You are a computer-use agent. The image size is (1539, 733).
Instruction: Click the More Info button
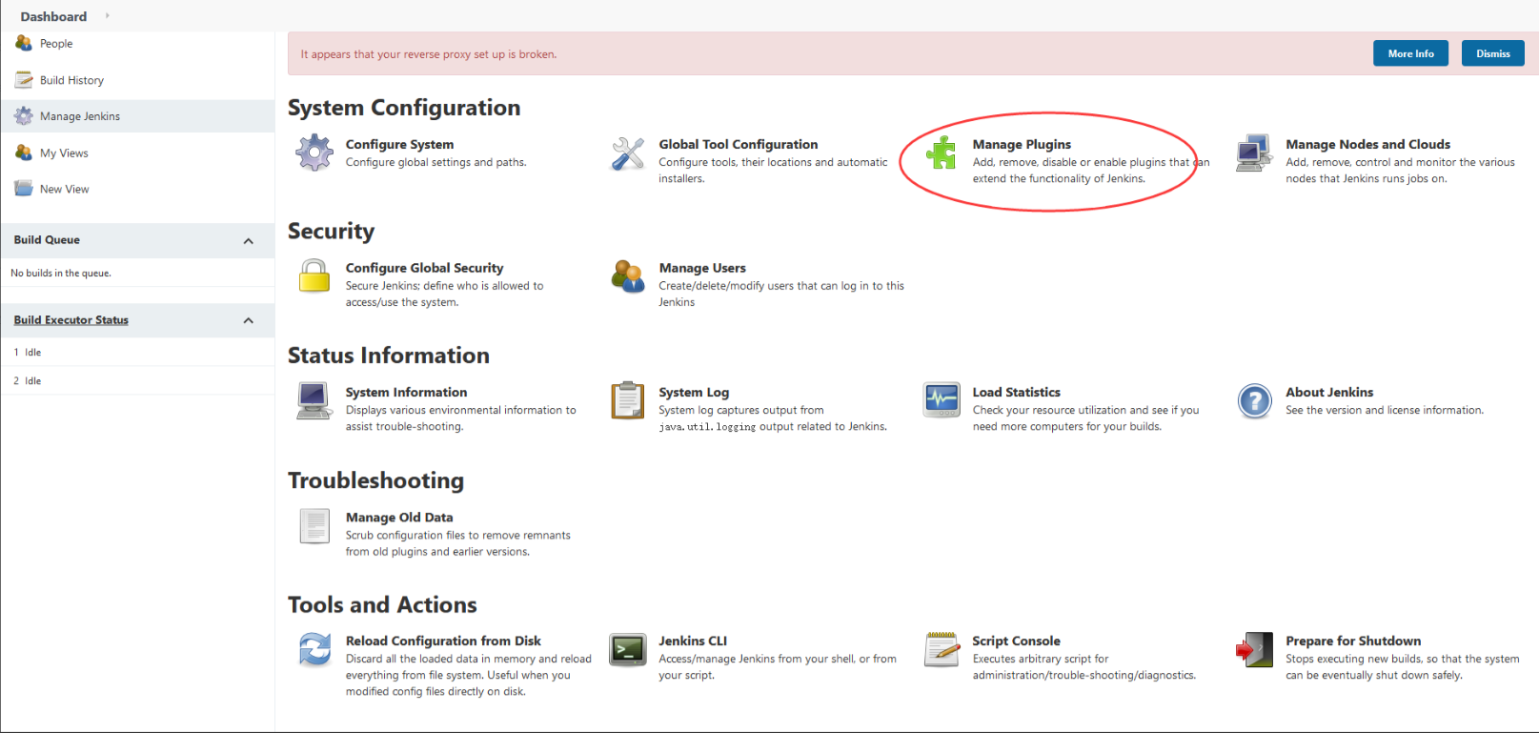point(1410,53)
